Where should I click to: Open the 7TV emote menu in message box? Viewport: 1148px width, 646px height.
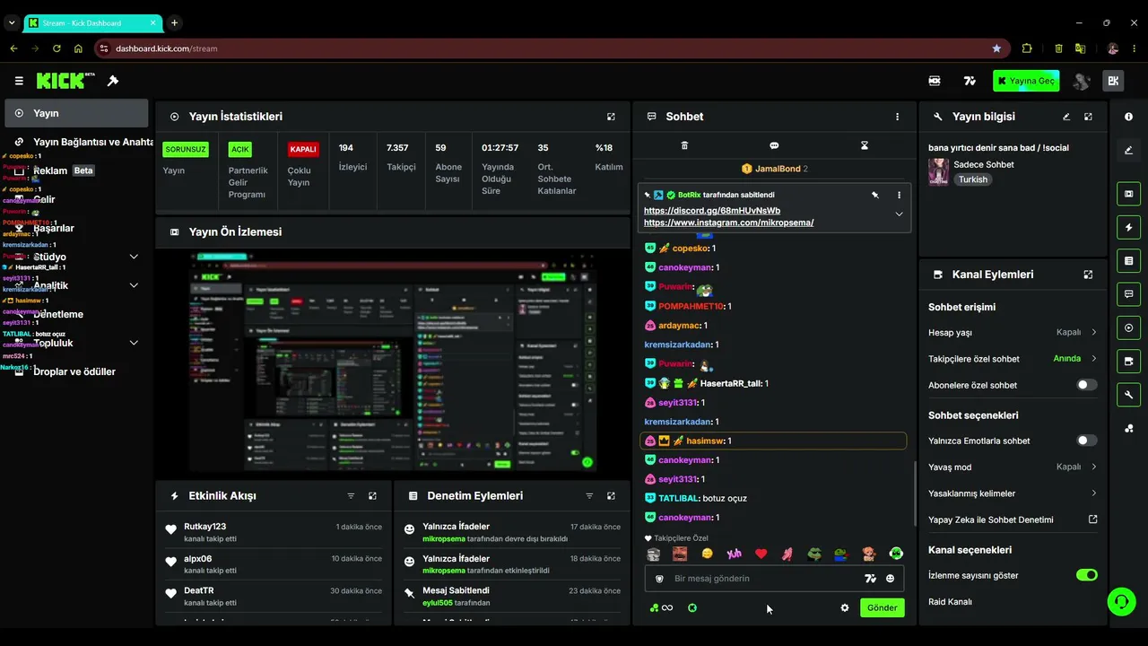(870, 579)
